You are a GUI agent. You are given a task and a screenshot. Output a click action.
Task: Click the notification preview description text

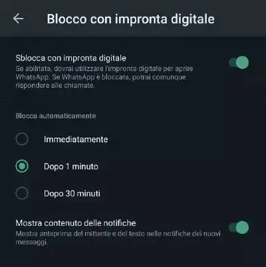coord(118,238)
